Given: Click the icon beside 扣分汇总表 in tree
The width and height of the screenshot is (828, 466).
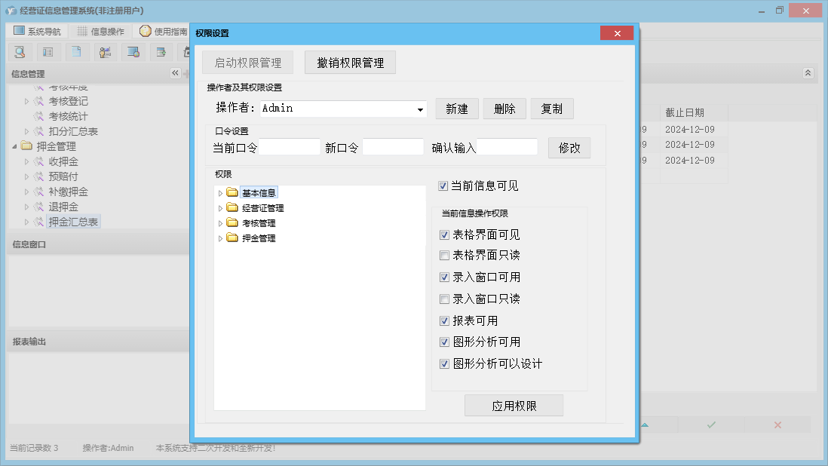Looking at the screenshot, I should [38, 131].
